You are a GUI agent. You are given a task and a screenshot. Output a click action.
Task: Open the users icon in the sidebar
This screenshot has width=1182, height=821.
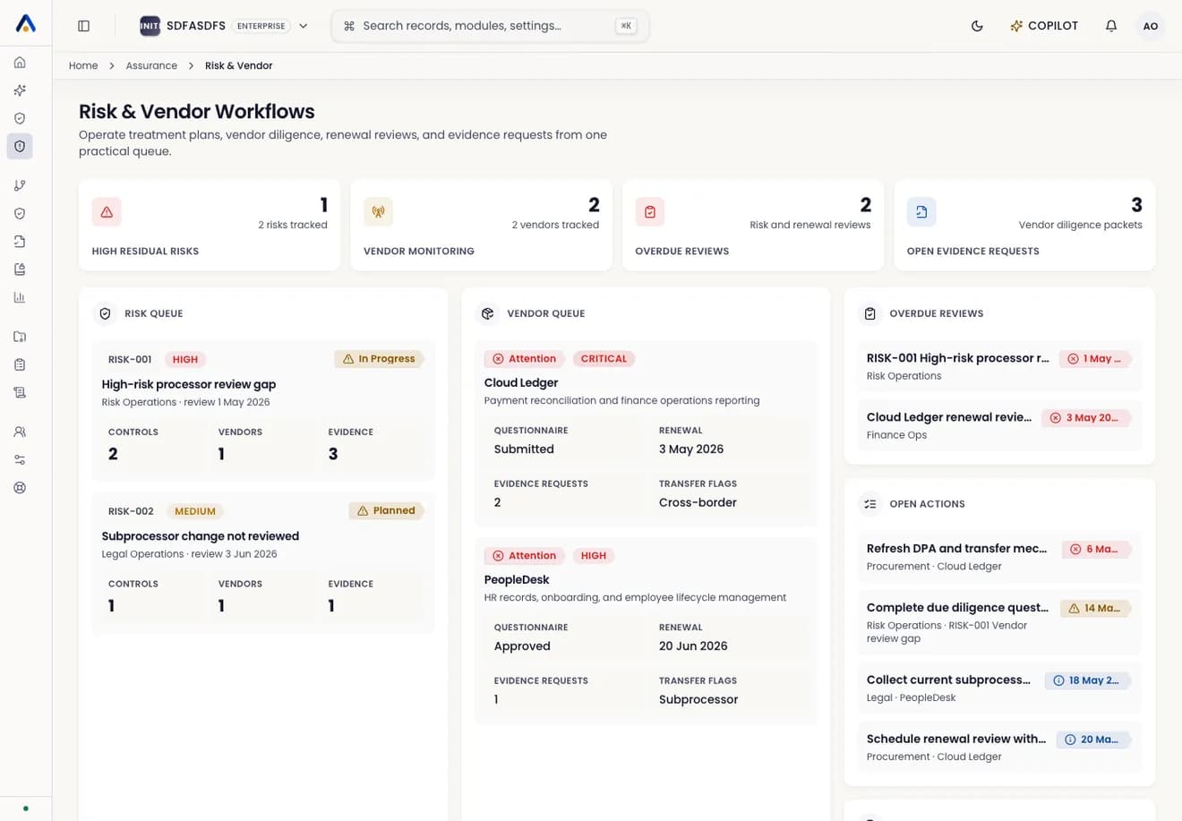[20, 432]
